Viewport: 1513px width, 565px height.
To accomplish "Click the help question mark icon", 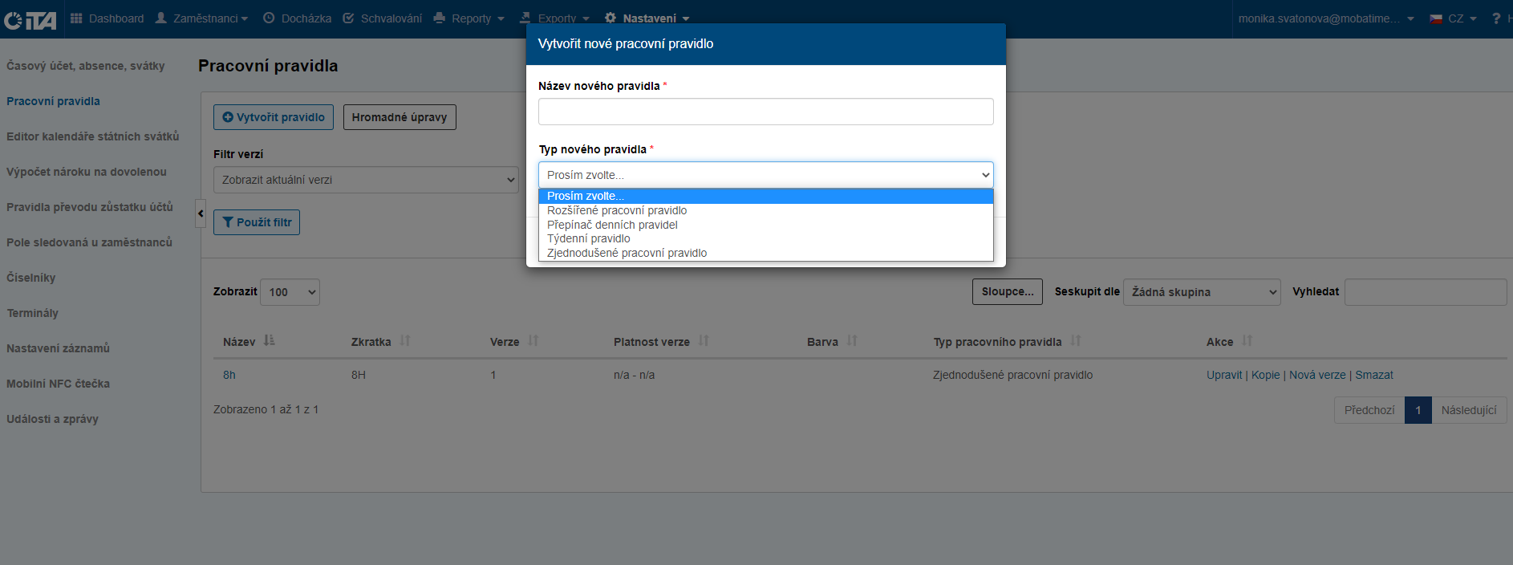I will pos(1495,18).
